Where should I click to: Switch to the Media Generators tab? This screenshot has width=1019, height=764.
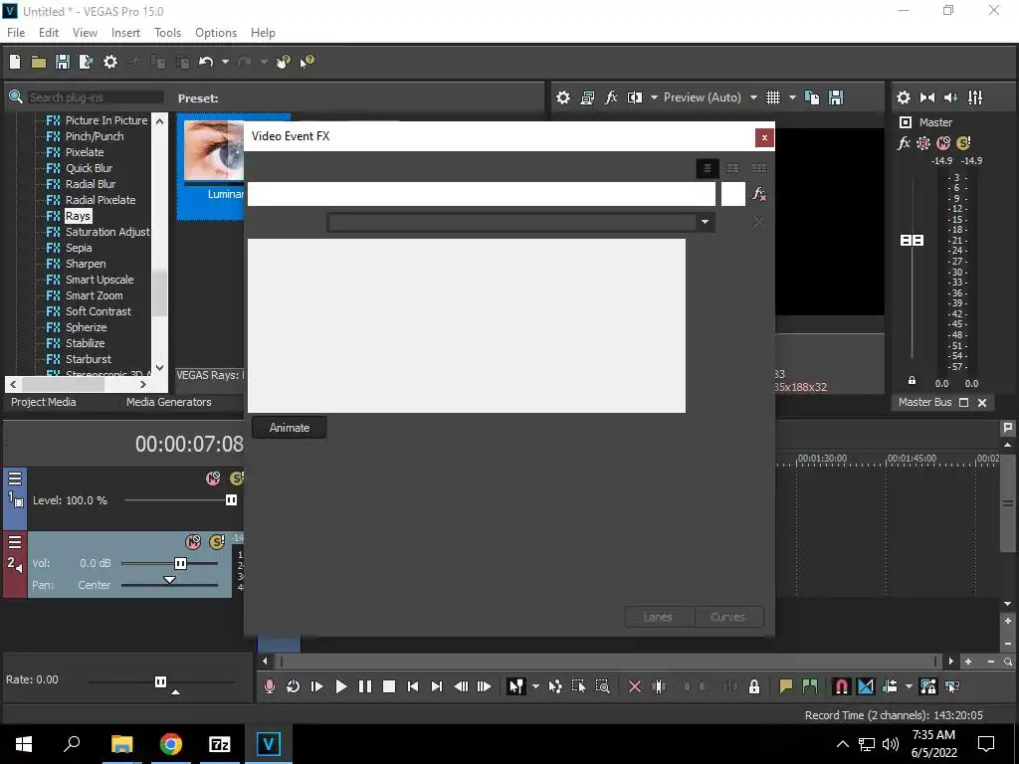tap(169, 402)
